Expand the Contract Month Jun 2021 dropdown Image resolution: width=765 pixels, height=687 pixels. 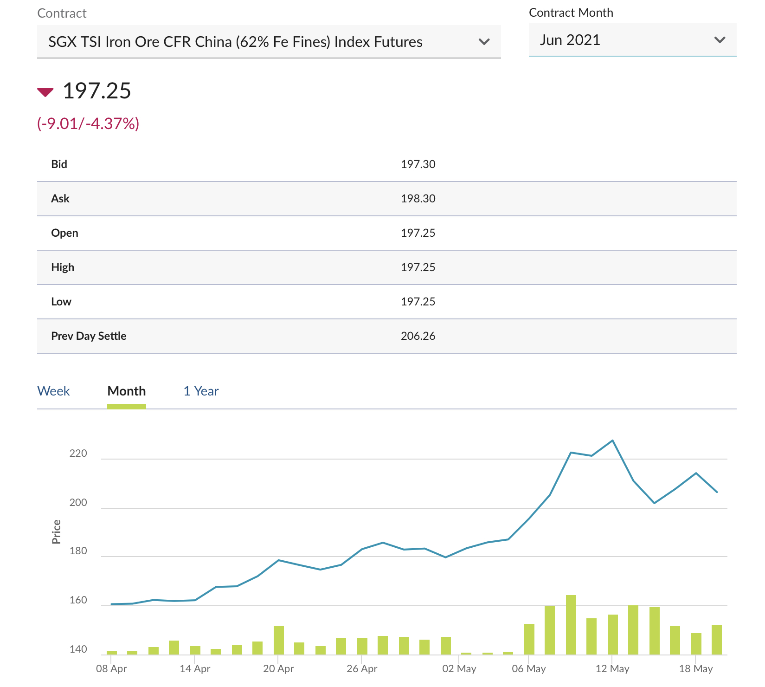(632, 40)
